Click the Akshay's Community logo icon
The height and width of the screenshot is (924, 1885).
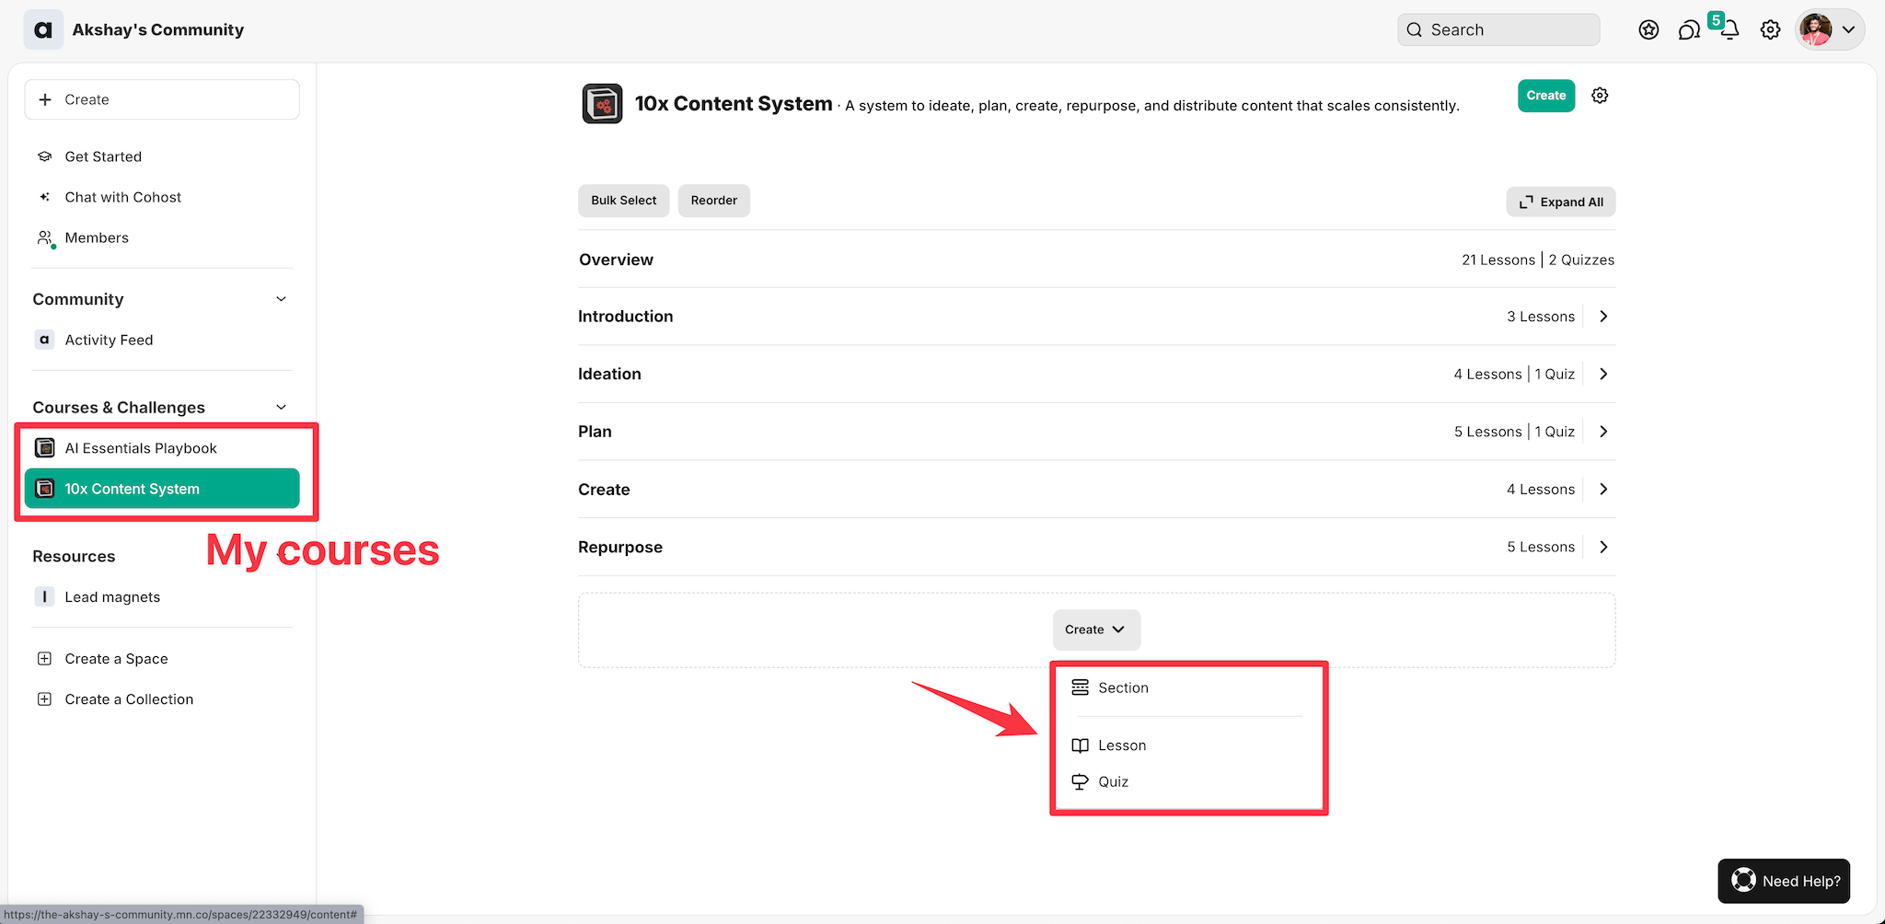pyautogui.click(x=43, y=29)
